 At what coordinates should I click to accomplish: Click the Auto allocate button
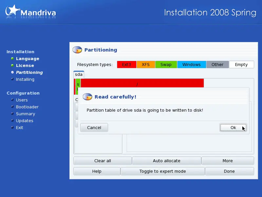(167, 161)
